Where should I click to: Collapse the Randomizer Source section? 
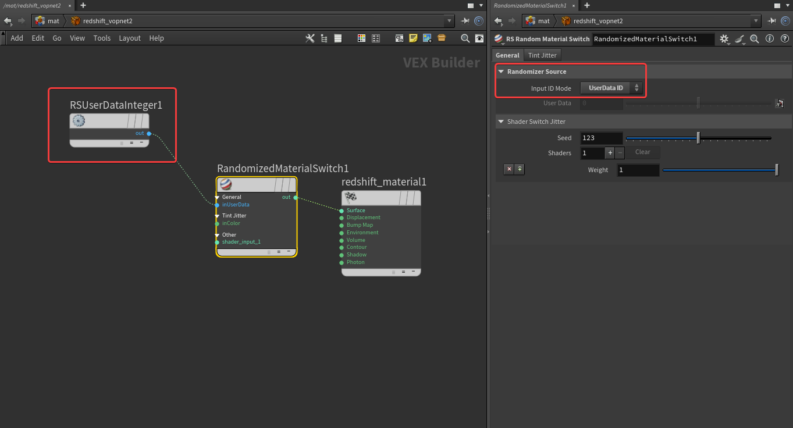(501, 72)
